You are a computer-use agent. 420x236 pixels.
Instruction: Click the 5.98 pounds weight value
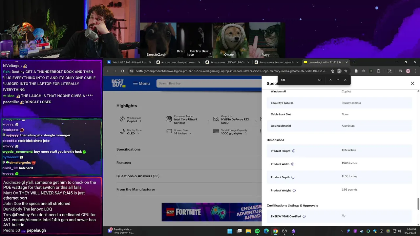tap(349, 190)
